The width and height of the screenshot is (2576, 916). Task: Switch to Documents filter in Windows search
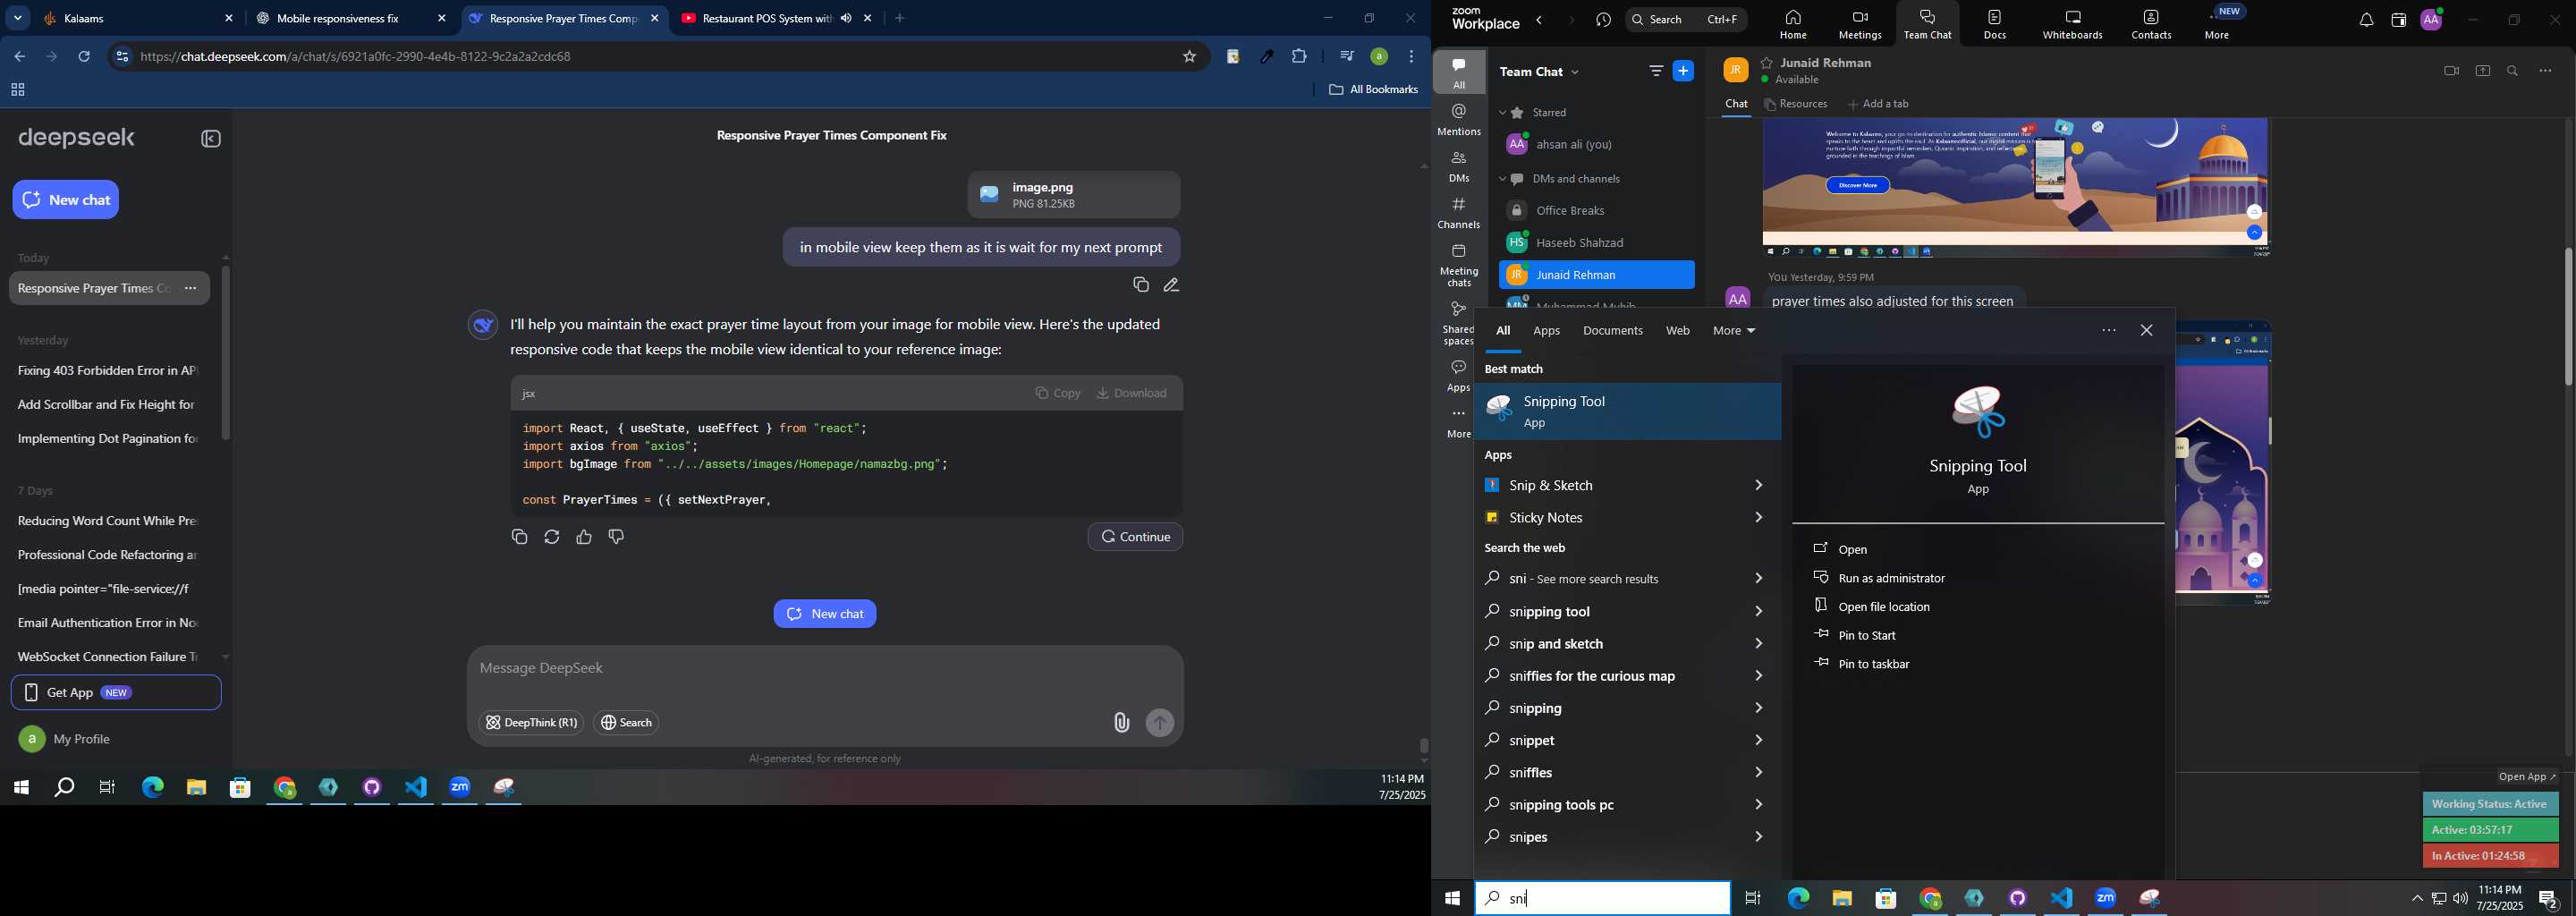tap(1613, 332)
